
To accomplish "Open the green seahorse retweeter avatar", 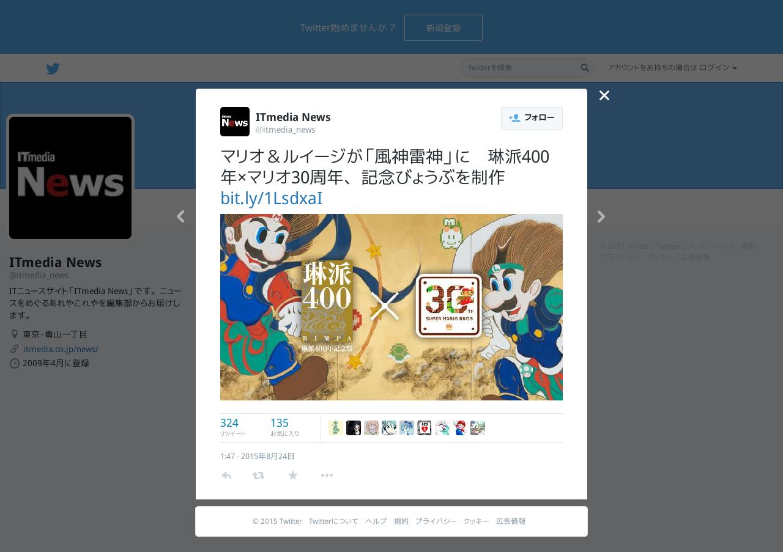I will pos(336,428).
